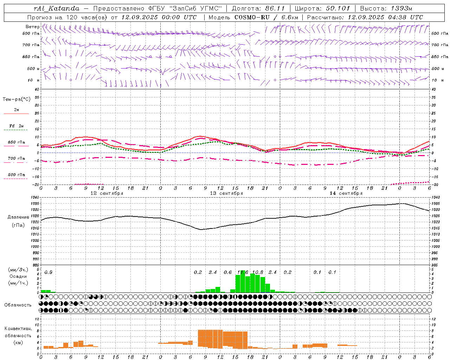The height and width of the screenshot is (360, 450).
Task: Click the Рассчитано: 12.09.2025 04:38 UTC text
Action: pyautogui.click(x=365, y=17)
